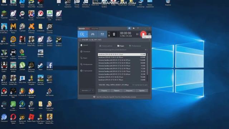Open dropdown arrow next to screen recording mode
Image resolution: width=229 pixels, height=129 pixels.
click(87, 34)
